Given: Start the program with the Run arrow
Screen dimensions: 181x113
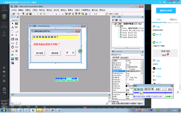Looking at the screenshot, I should point(56,14).
